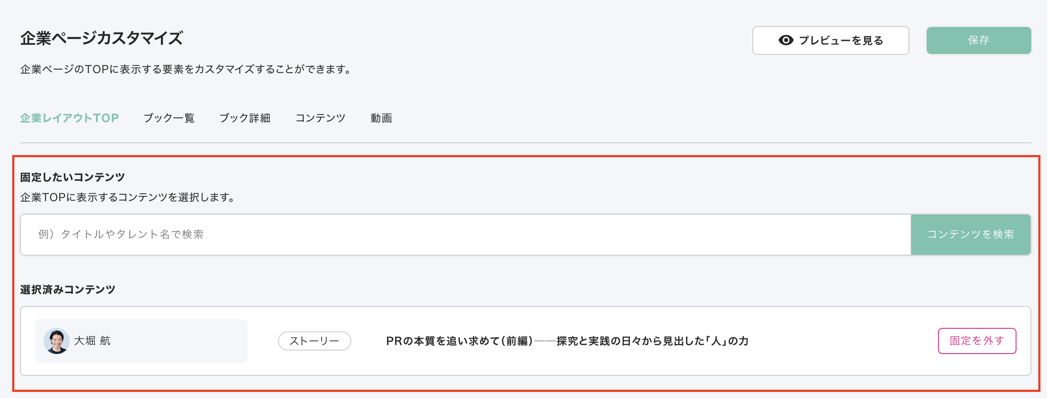Focus the title or talent name search field
The height and width of the screenshot is (398, 1047).
pos(466,235)
